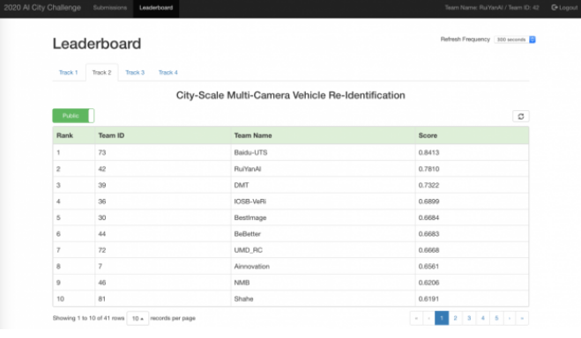Click the DMT team name cell

(323, 185)
